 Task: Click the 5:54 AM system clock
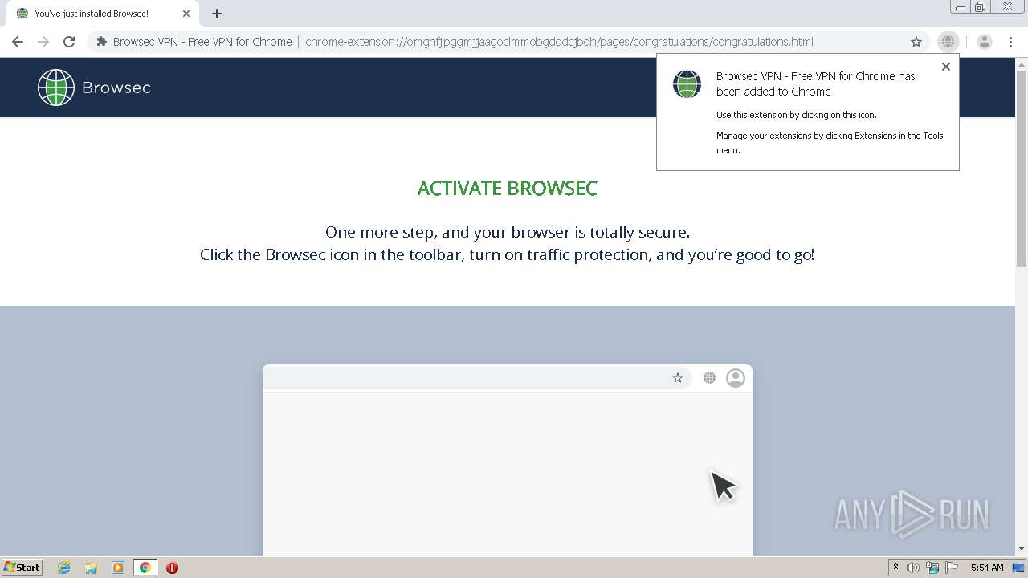[x=987, y=568]
